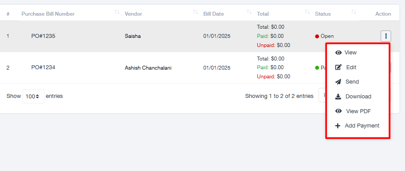Select the Download menu entry text
The image size is (405, 171).
[358, 97]
